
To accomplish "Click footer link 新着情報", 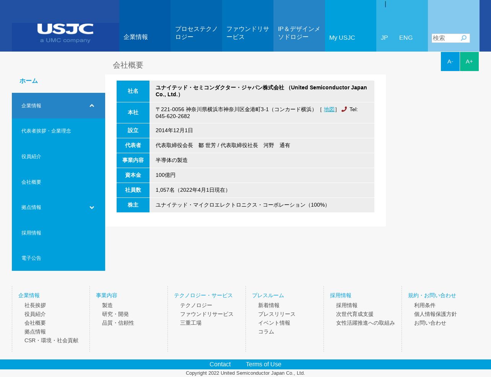I will coord(269,305).
